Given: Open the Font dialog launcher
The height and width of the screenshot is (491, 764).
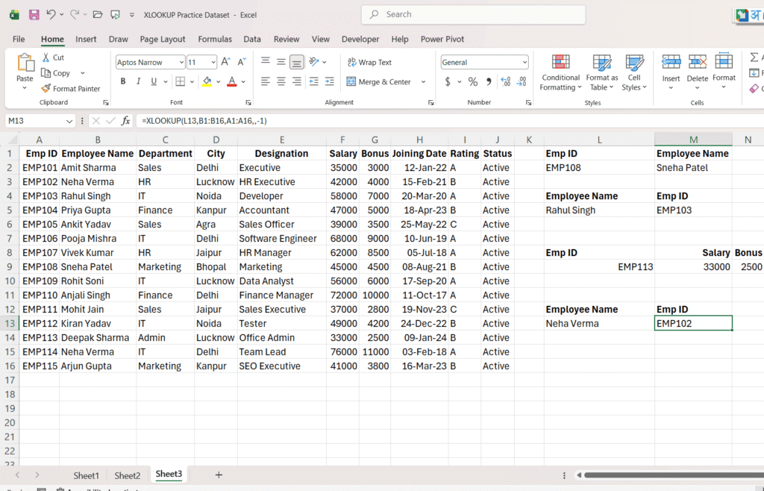Looking at the screenshot, I should coord(248,103).
